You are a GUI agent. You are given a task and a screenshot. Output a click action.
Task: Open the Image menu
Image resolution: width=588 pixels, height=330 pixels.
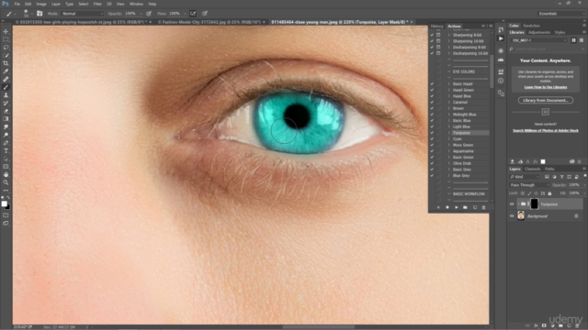[41, 4]
